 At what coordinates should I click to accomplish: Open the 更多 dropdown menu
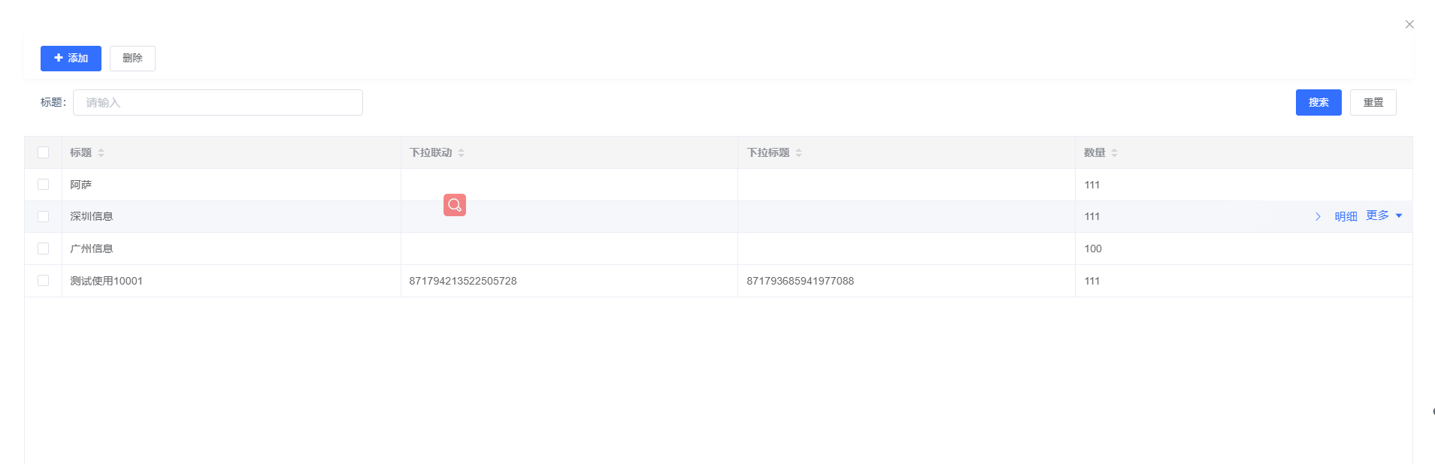1383,216
